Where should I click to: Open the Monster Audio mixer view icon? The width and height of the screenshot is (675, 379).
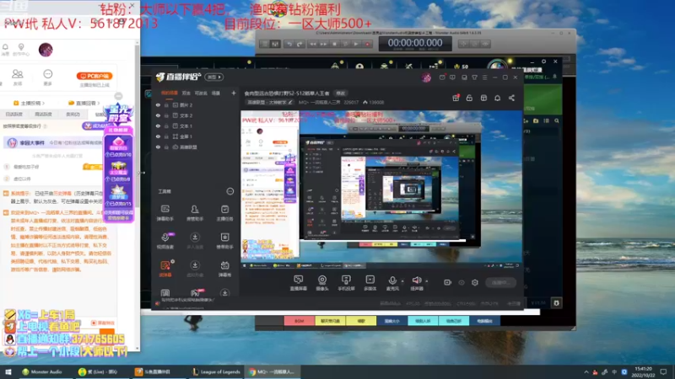(x=275, y=44)
